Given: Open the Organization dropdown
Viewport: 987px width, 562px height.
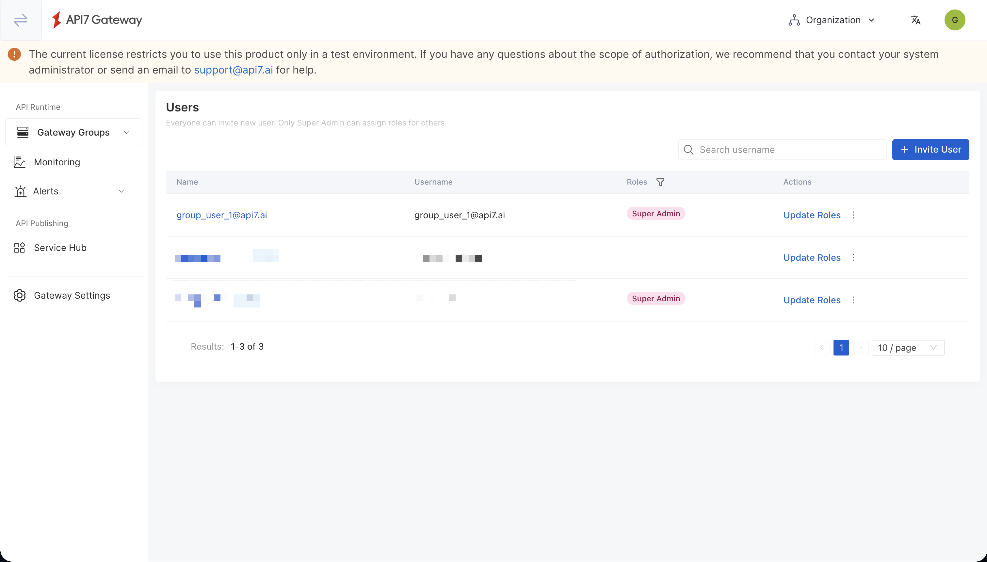Looking at the screenshot, I should (832, 20).
